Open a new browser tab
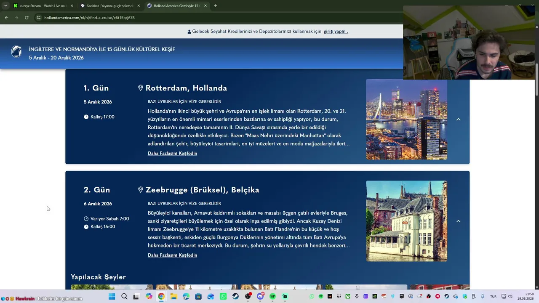The width and height of the screenshot is (539, 303). (216, 6)
